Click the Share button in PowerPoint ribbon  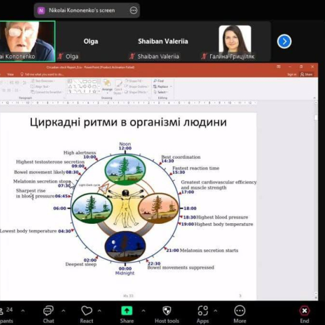[306, 74]
